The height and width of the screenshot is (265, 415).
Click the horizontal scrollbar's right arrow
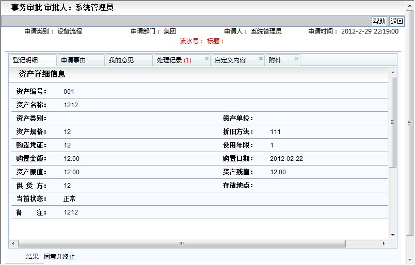(x=384, y=243)
